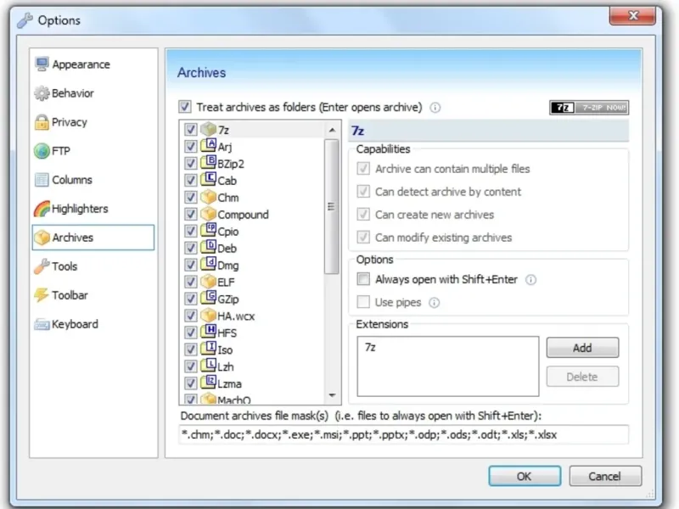Click the Delete extension button
Screen dimensions: 679x509
coord(582,377)
